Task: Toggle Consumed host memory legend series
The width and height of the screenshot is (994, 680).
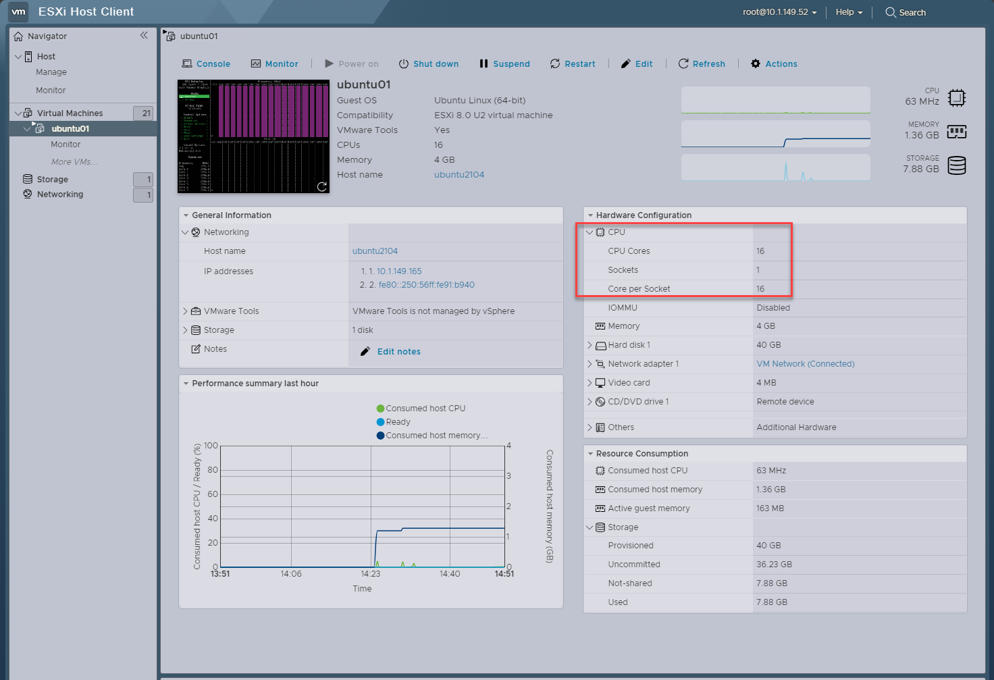Action: click(x=432, y=436)
